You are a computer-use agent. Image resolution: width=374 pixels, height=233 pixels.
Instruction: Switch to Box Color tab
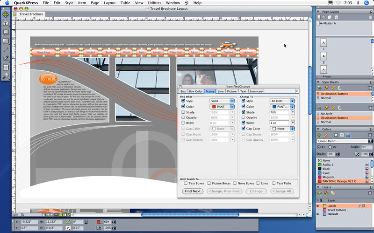(195, 91)
